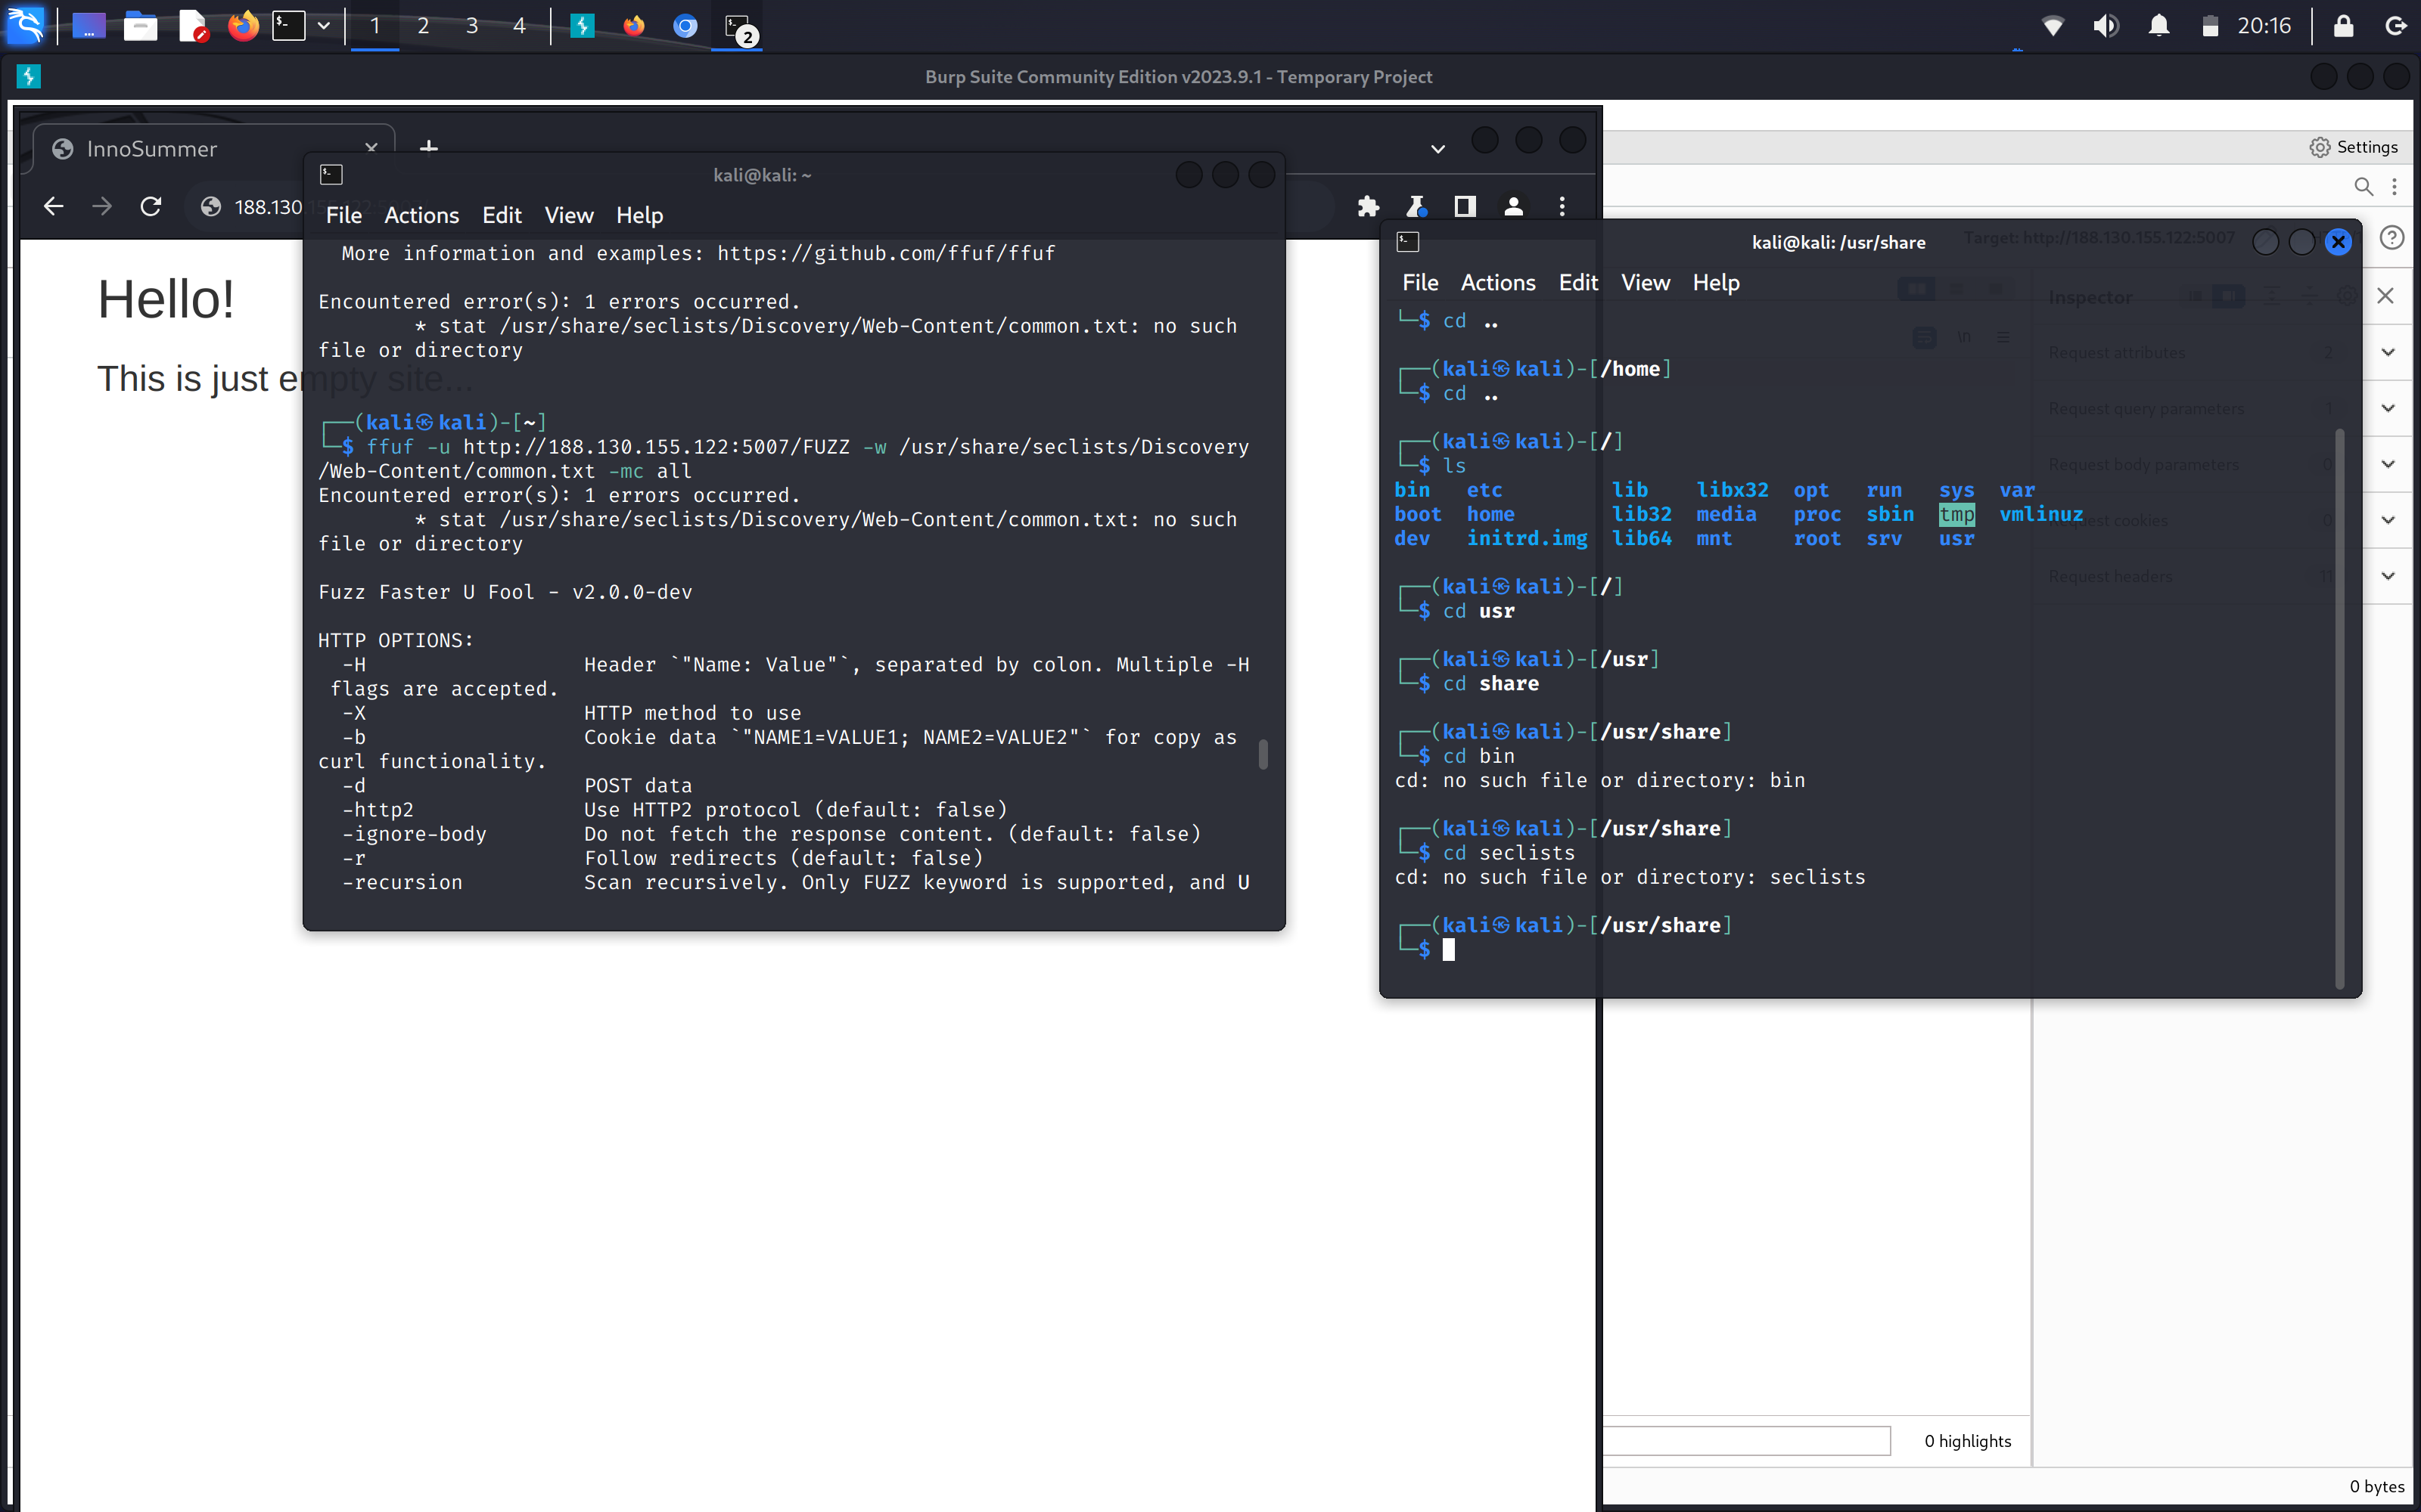Click the clock showing 20:16

point(2264,26)
